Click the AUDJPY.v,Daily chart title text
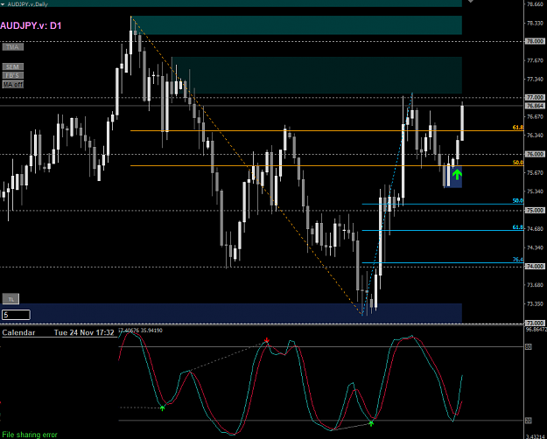This screenshot has height=439, width=547. [27, 4]
